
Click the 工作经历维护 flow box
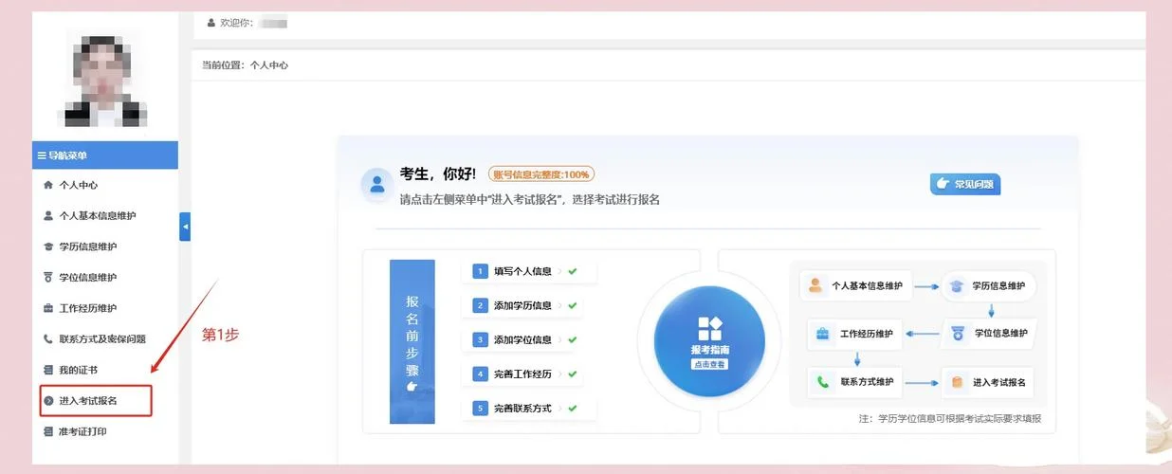tap(855, 334)
